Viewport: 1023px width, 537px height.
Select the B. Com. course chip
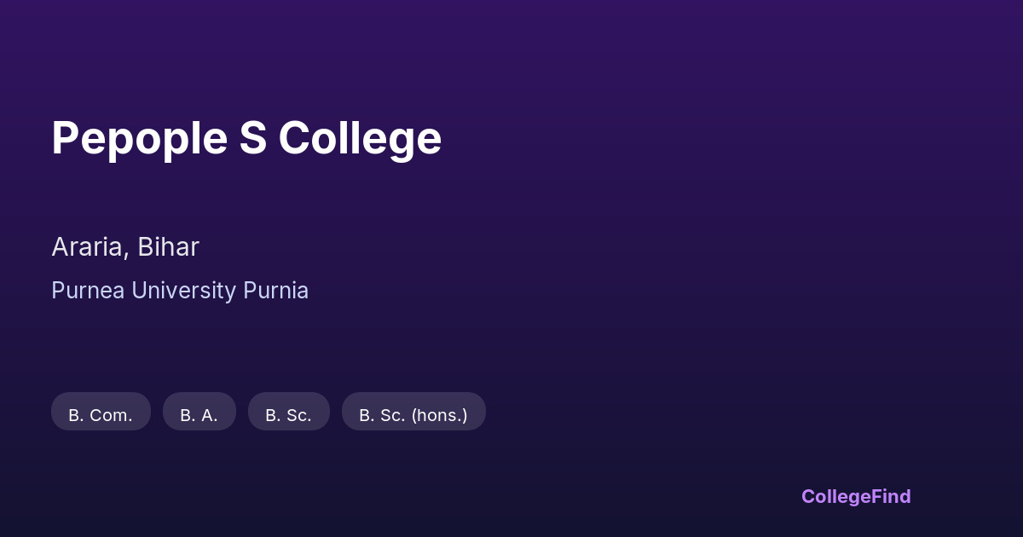[x=101, y=412]
